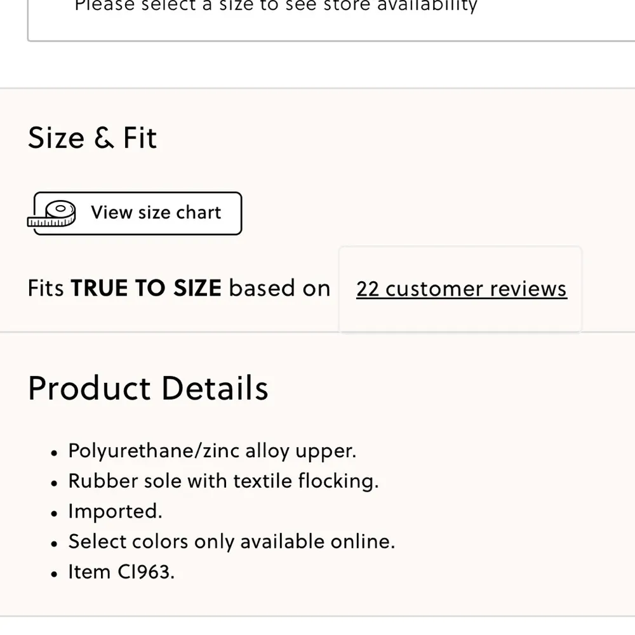The image size is (635, 635).
Task: Select the View size chart button
Action: [135, 213]
